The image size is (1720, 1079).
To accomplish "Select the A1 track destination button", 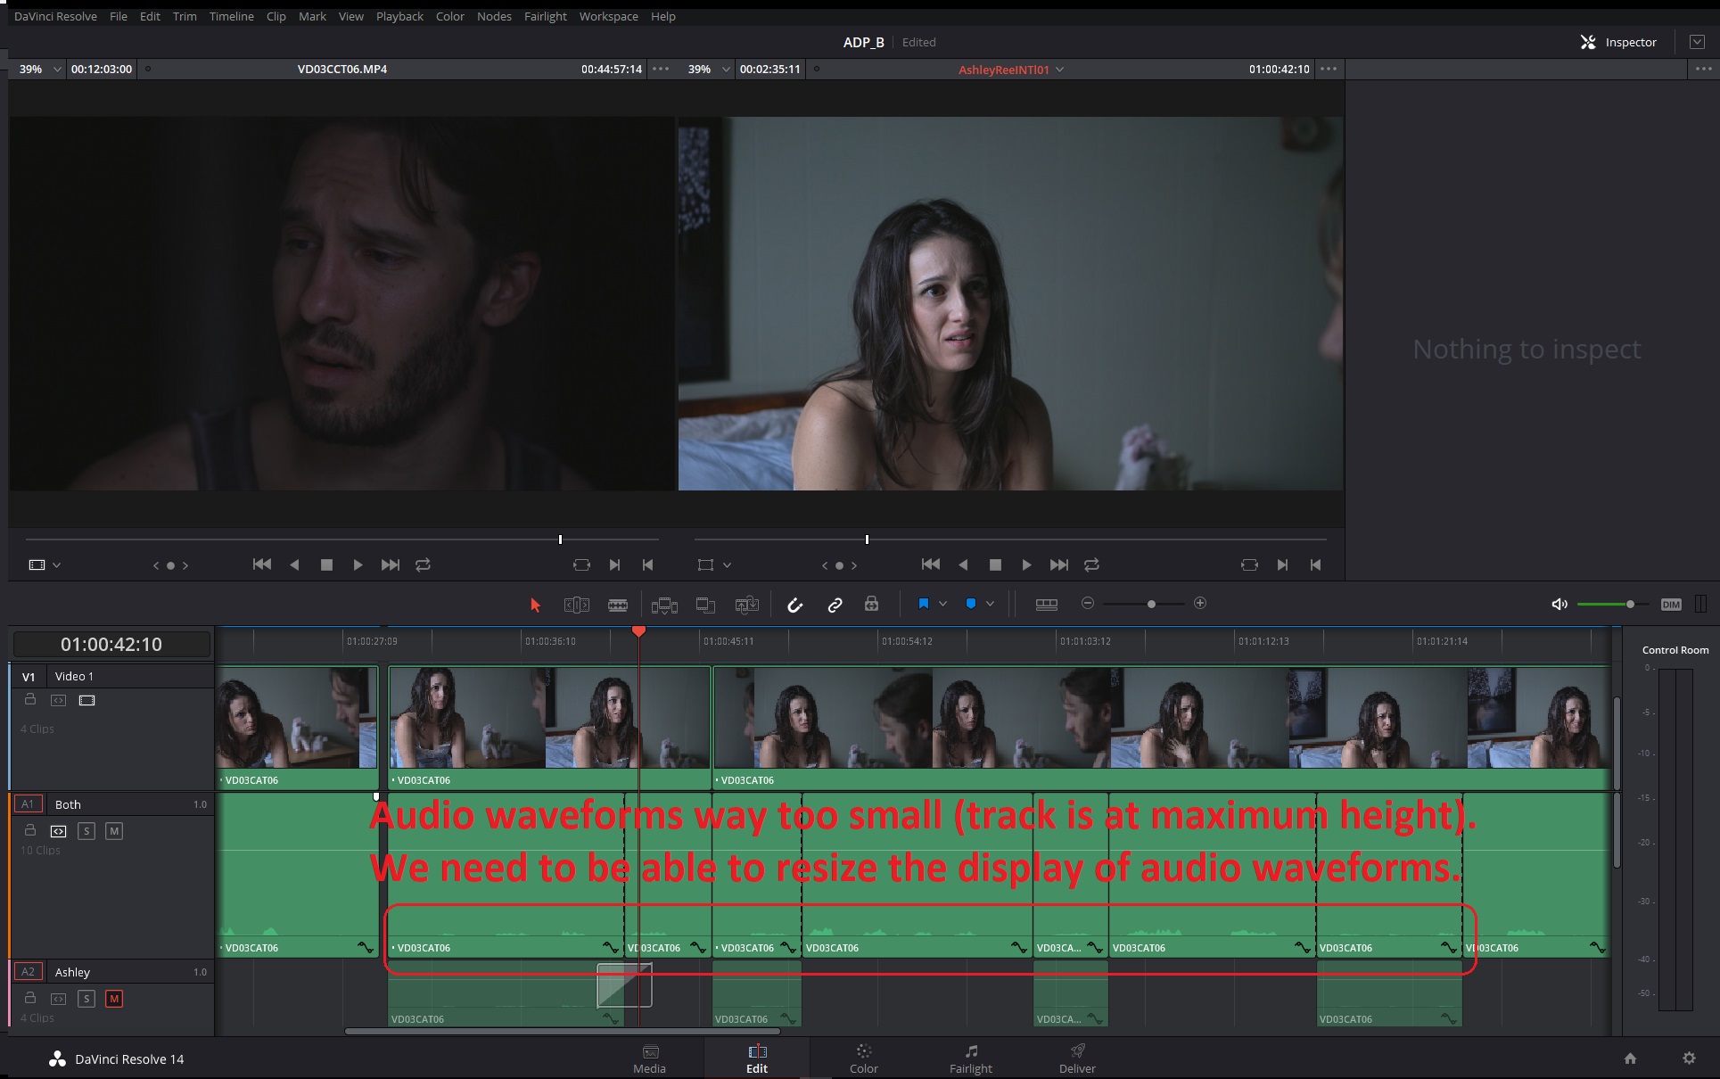I will point(28,804).
